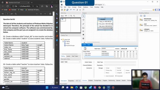Select the Virtual storage radio button
The image size is (160, 90).
(x=105, y=68)
